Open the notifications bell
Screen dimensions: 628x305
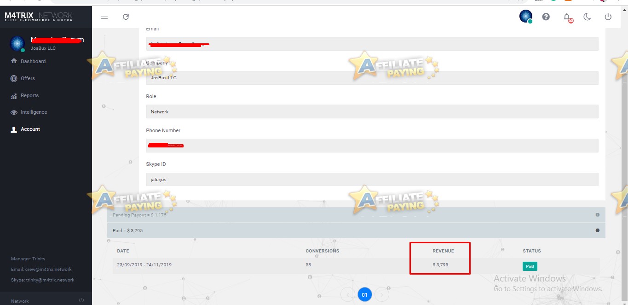567,17
